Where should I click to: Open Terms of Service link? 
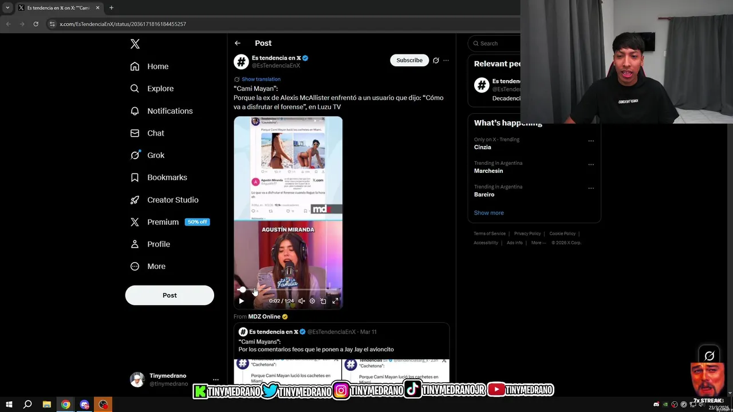490,233
